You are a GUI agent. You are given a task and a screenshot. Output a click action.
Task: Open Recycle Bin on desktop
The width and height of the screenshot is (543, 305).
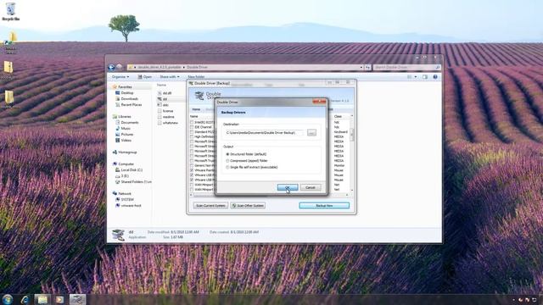pos(11,11)
